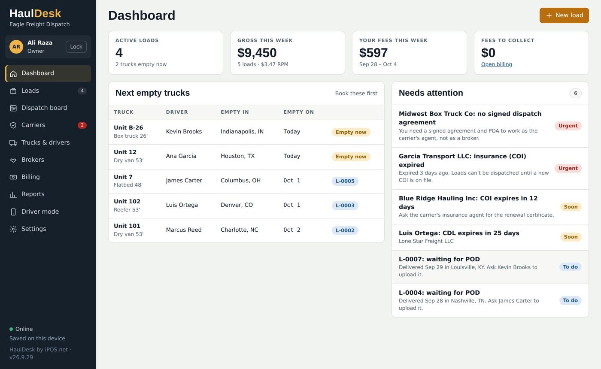This screenshot has width=601, height=369.
Task: Click the Trucks & drivers truck icon
Action: coord(13,143)
